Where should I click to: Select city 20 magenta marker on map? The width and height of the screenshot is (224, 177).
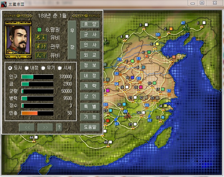click(141, 87)
